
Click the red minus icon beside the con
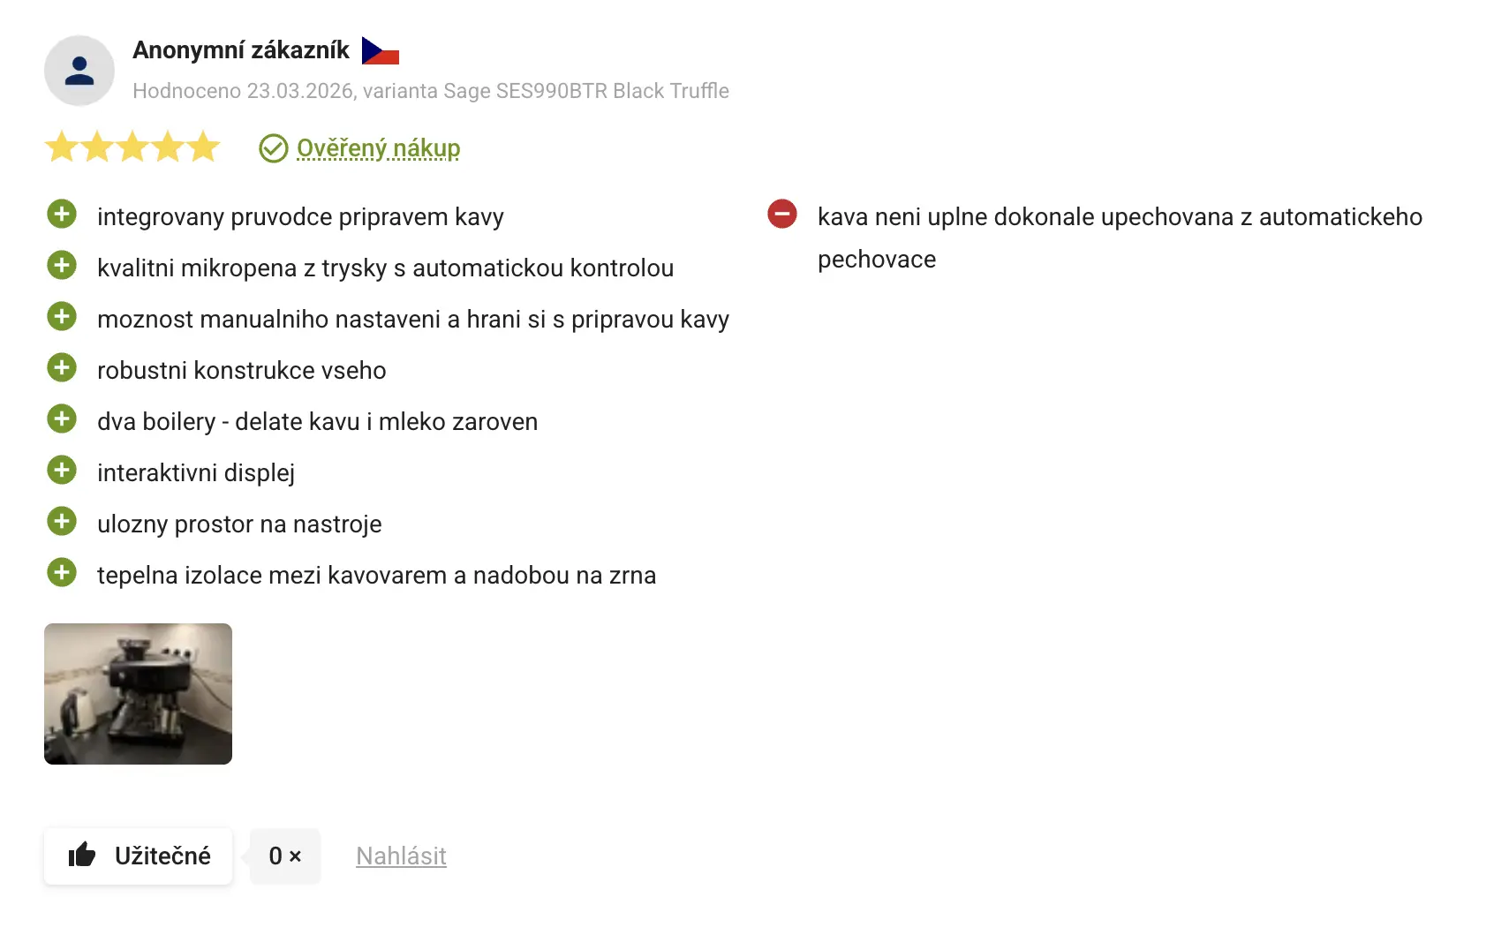tap(782, 215)
